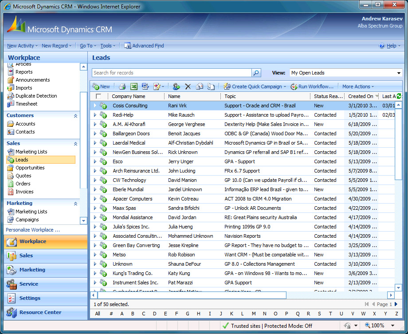Click the horizontal scrollbar thumb of grid
This screenshot has height=334, width=408.
(x=192, y=295)
